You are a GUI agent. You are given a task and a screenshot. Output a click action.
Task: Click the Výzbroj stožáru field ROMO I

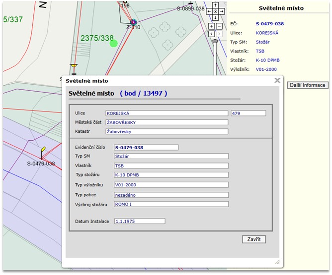pyautogui.click(x=171, y=204)
